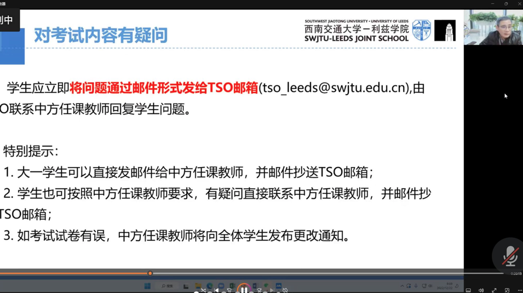523x293 pixels.
Task: Click the taskbar search box
Action: click(x=168, y=286)
